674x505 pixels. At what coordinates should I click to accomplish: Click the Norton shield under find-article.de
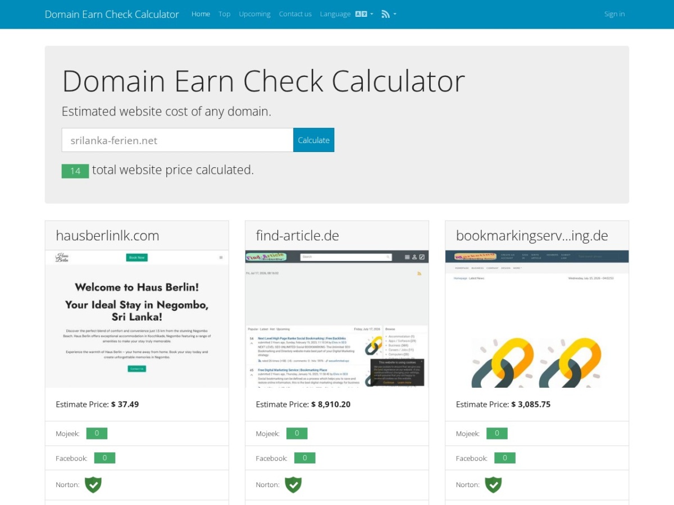tap(293, 484)
